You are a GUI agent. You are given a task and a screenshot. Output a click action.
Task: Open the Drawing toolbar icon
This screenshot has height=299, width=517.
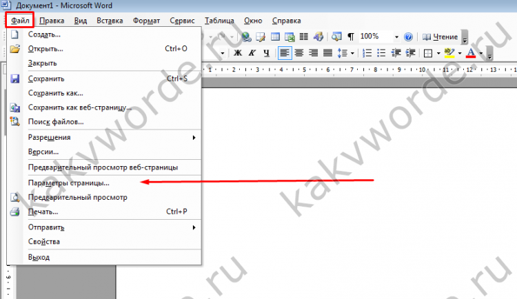[x=318, y=37]
